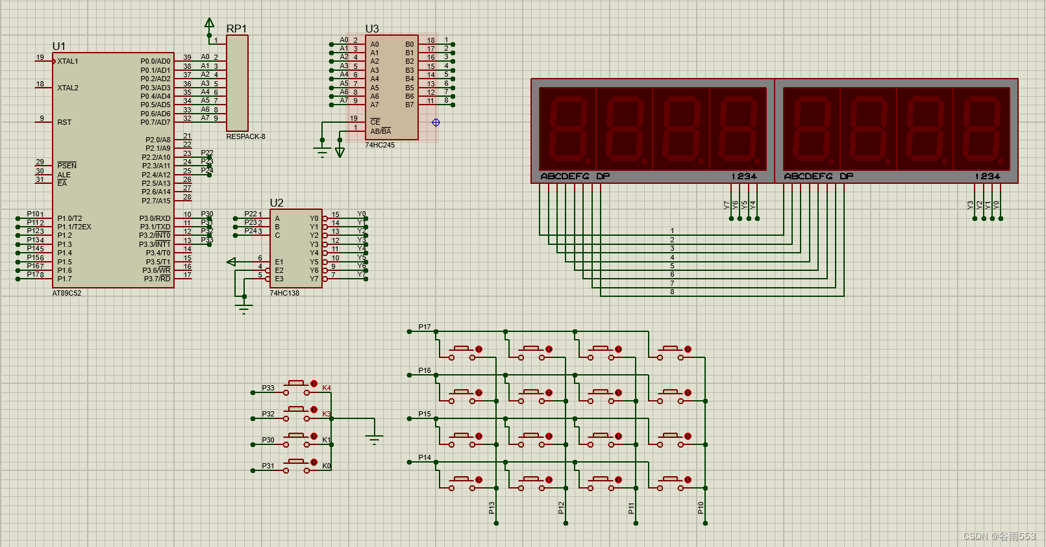The width and height of the screenshot is (1046, 547).
Task: Click P33 net label beside K4 button
Action: click(x=268, y=388)
